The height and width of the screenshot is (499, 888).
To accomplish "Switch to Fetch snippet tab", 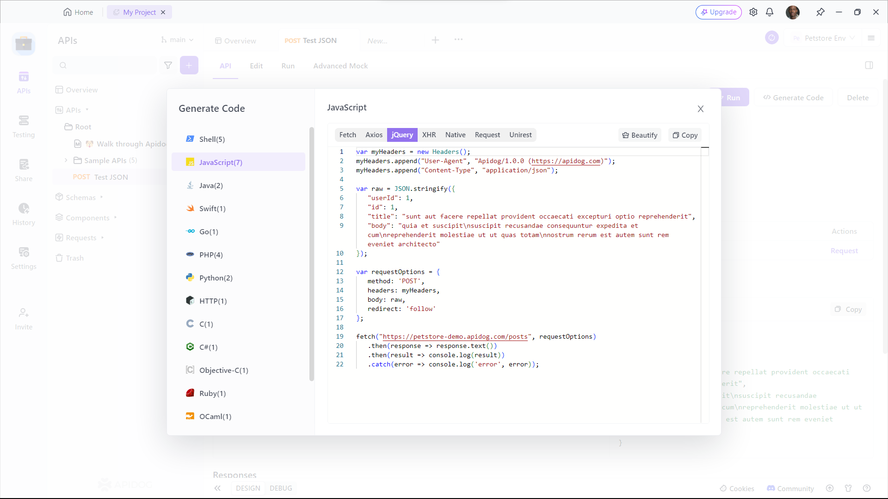I will tap(348, 135).
